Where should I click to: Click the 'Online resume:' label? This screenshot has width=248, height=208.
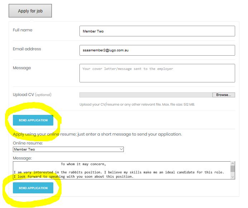(28, 143)
